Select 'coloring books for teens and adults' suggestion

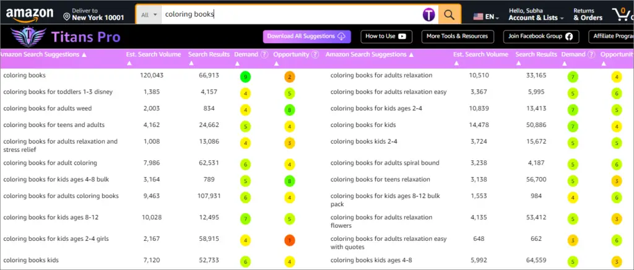click(x=54, y=125)
